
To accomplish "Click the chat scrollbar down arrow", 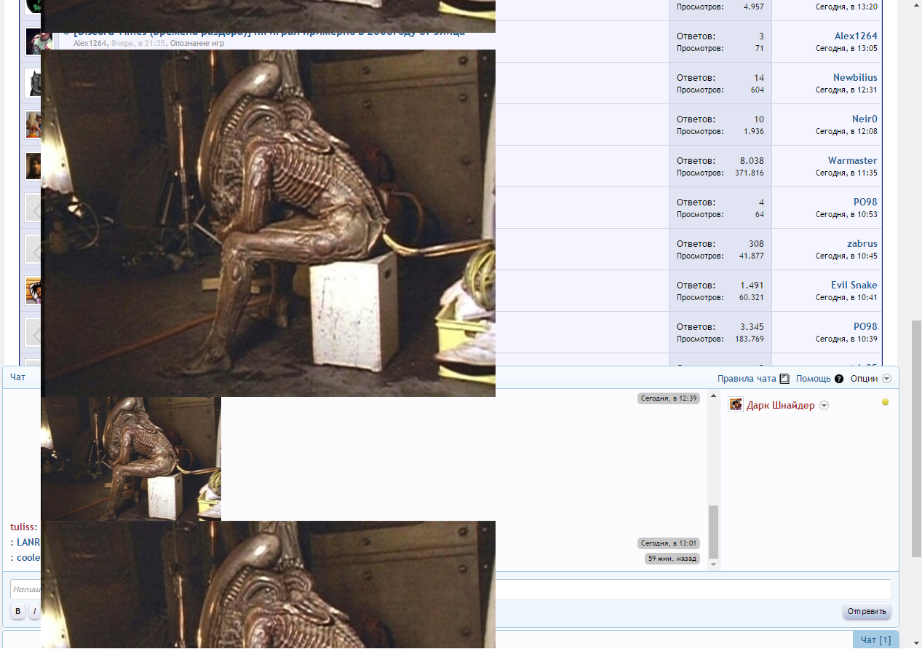I will [714, 565].
